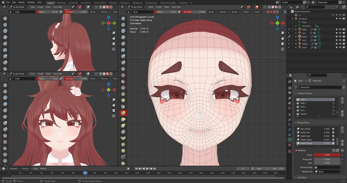
Task: Hide the hair object via eye icon
Action: tap(340, 33)
